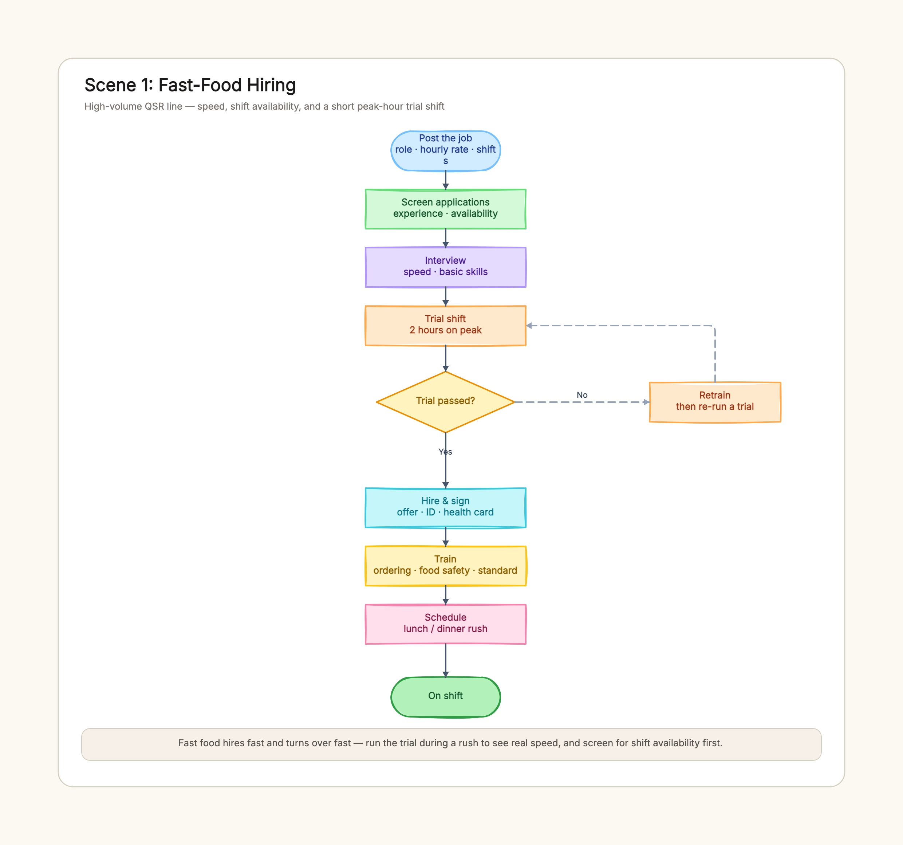Click the arrow between Interview and Trial shift

pyautogui.click(x=445, y=296)
